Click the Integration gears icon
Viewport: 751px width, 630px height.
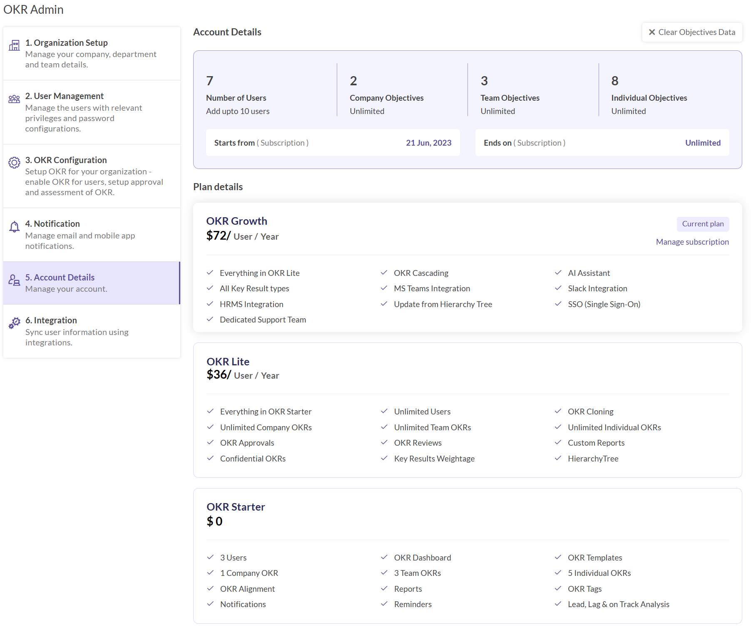14,323
